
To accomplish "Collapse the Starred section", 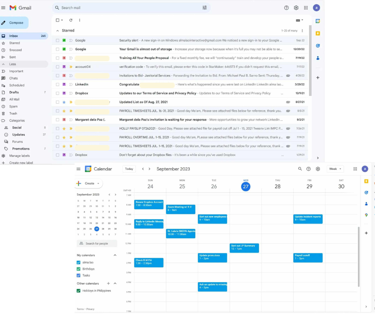I will pos(57,31).
